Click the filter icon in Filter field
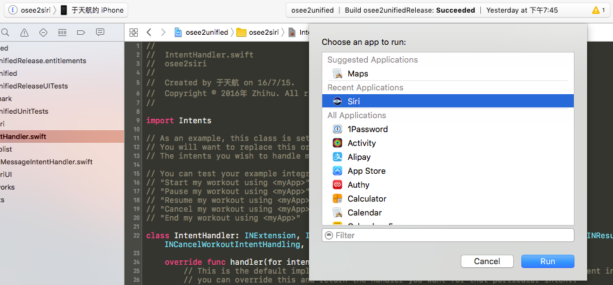613x285 pixels. point(329,235)
